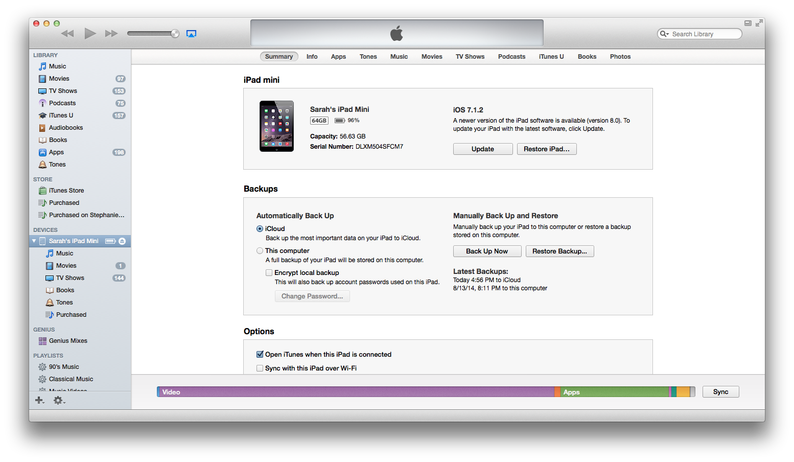Viewport: 794px width, 462px height.
Task: Open iTunes Store in sidebar
Action: click(66, 191)
